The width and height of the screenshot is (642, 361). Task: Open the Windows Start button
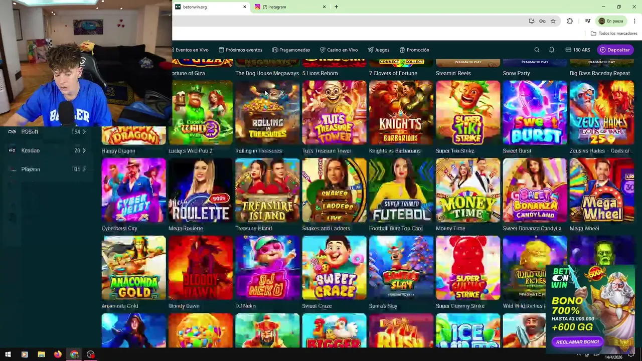point(8,354)
